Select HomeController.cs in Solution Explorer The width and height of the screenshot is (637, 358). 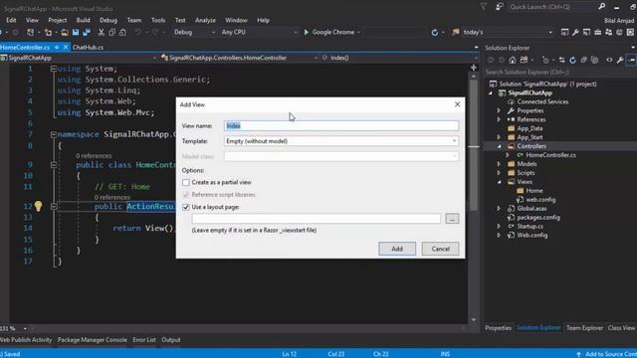pyautogui.click(x=550, y=155)
